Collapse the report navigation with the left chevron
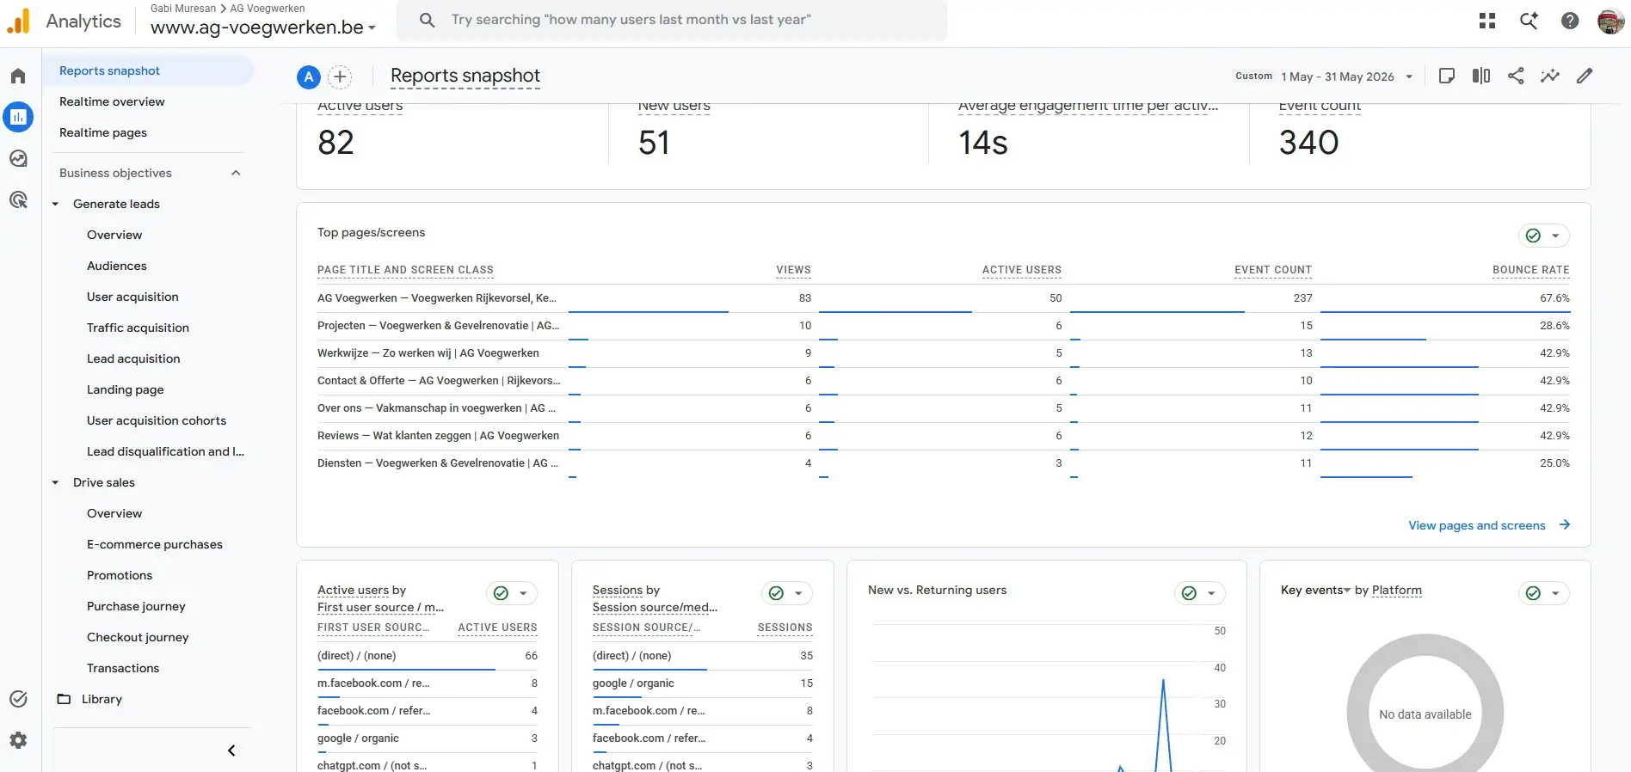Screen dimensions: 1631x772 231,751
